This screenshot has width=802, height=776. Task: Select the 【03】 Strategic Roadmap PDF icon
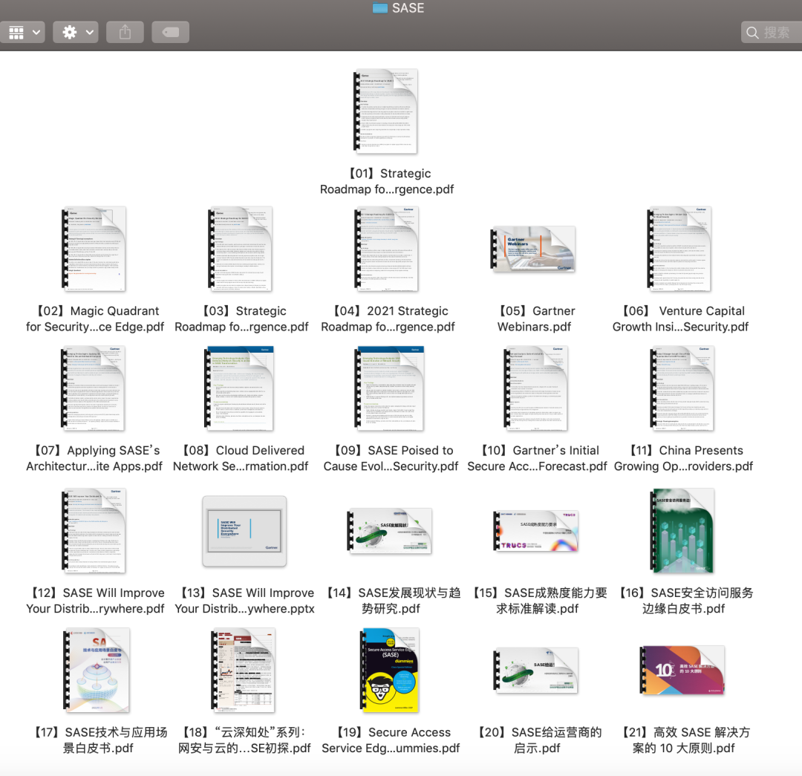pos(241,249)
